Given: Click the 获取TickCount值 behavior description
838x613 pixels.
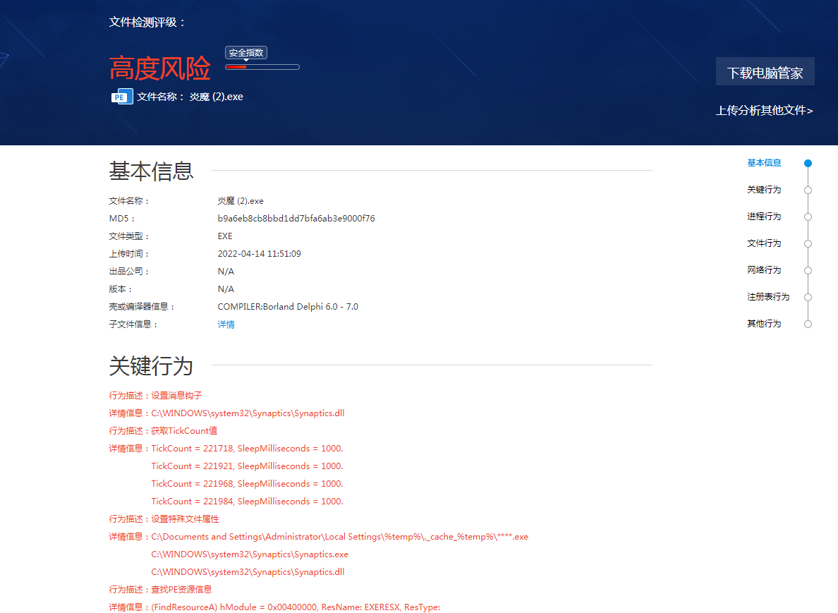Looking at the screenshot, I should [184, 431].
